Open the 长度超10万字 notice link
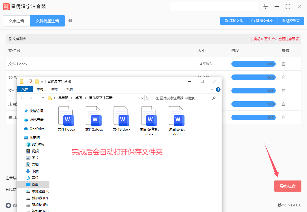 (x=274, y=39)
